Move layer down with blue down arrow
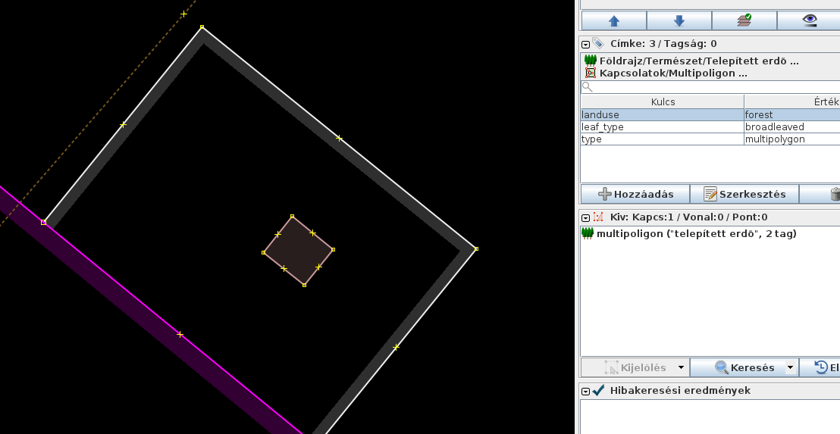 click(679, 20)
